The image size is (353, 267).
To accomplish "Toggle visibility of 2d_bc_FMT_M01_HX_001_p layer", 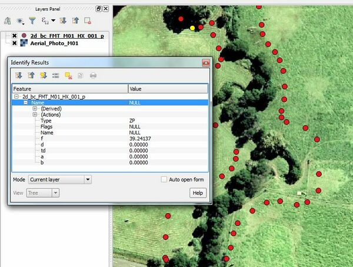I will (x=15, y=36).
